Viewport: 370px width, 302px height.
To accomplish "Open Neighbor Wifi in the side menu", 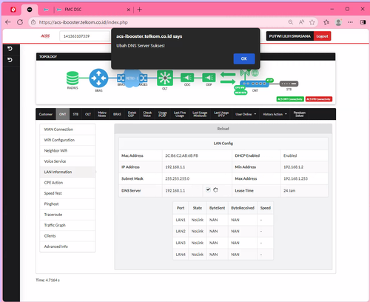I will tap(67, 150).
